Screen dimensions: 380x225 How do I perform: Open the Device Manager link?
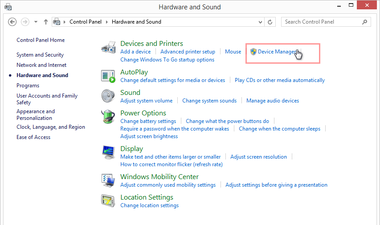276,52
